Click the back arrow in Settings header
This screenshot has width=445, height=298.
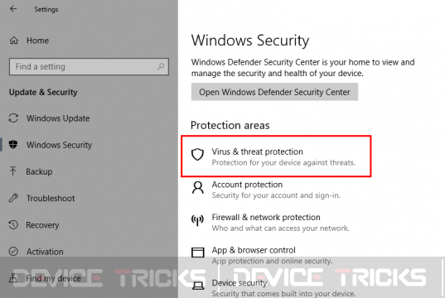coord(13,9)
